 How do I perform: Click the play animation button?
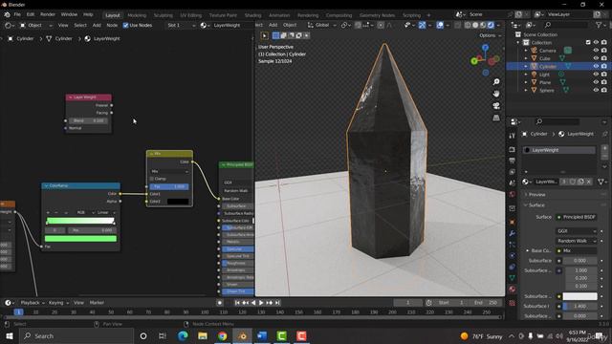coord(261,302)
